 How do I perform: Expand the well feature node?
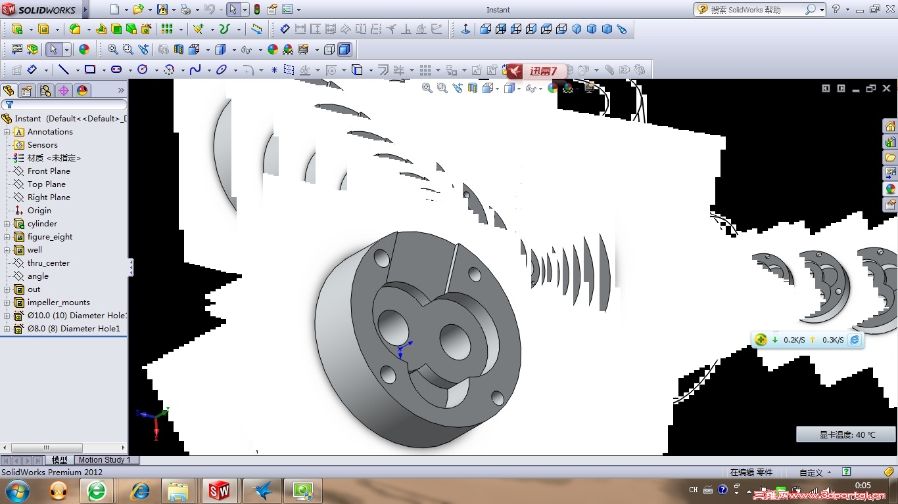[7, 250]
